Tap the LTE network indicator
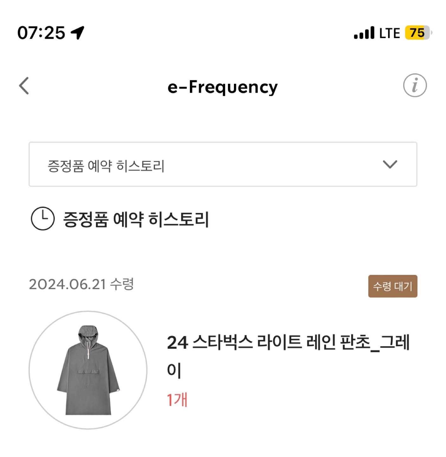 [x=390, y=33]
